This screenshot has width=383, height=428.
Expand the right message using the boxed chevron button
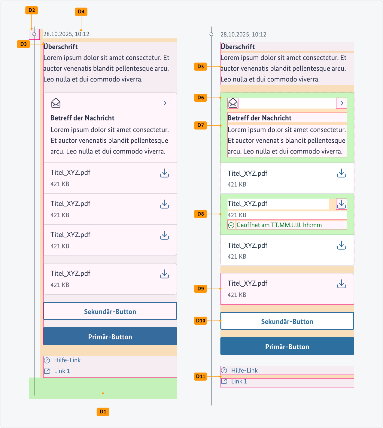(342, 103)
